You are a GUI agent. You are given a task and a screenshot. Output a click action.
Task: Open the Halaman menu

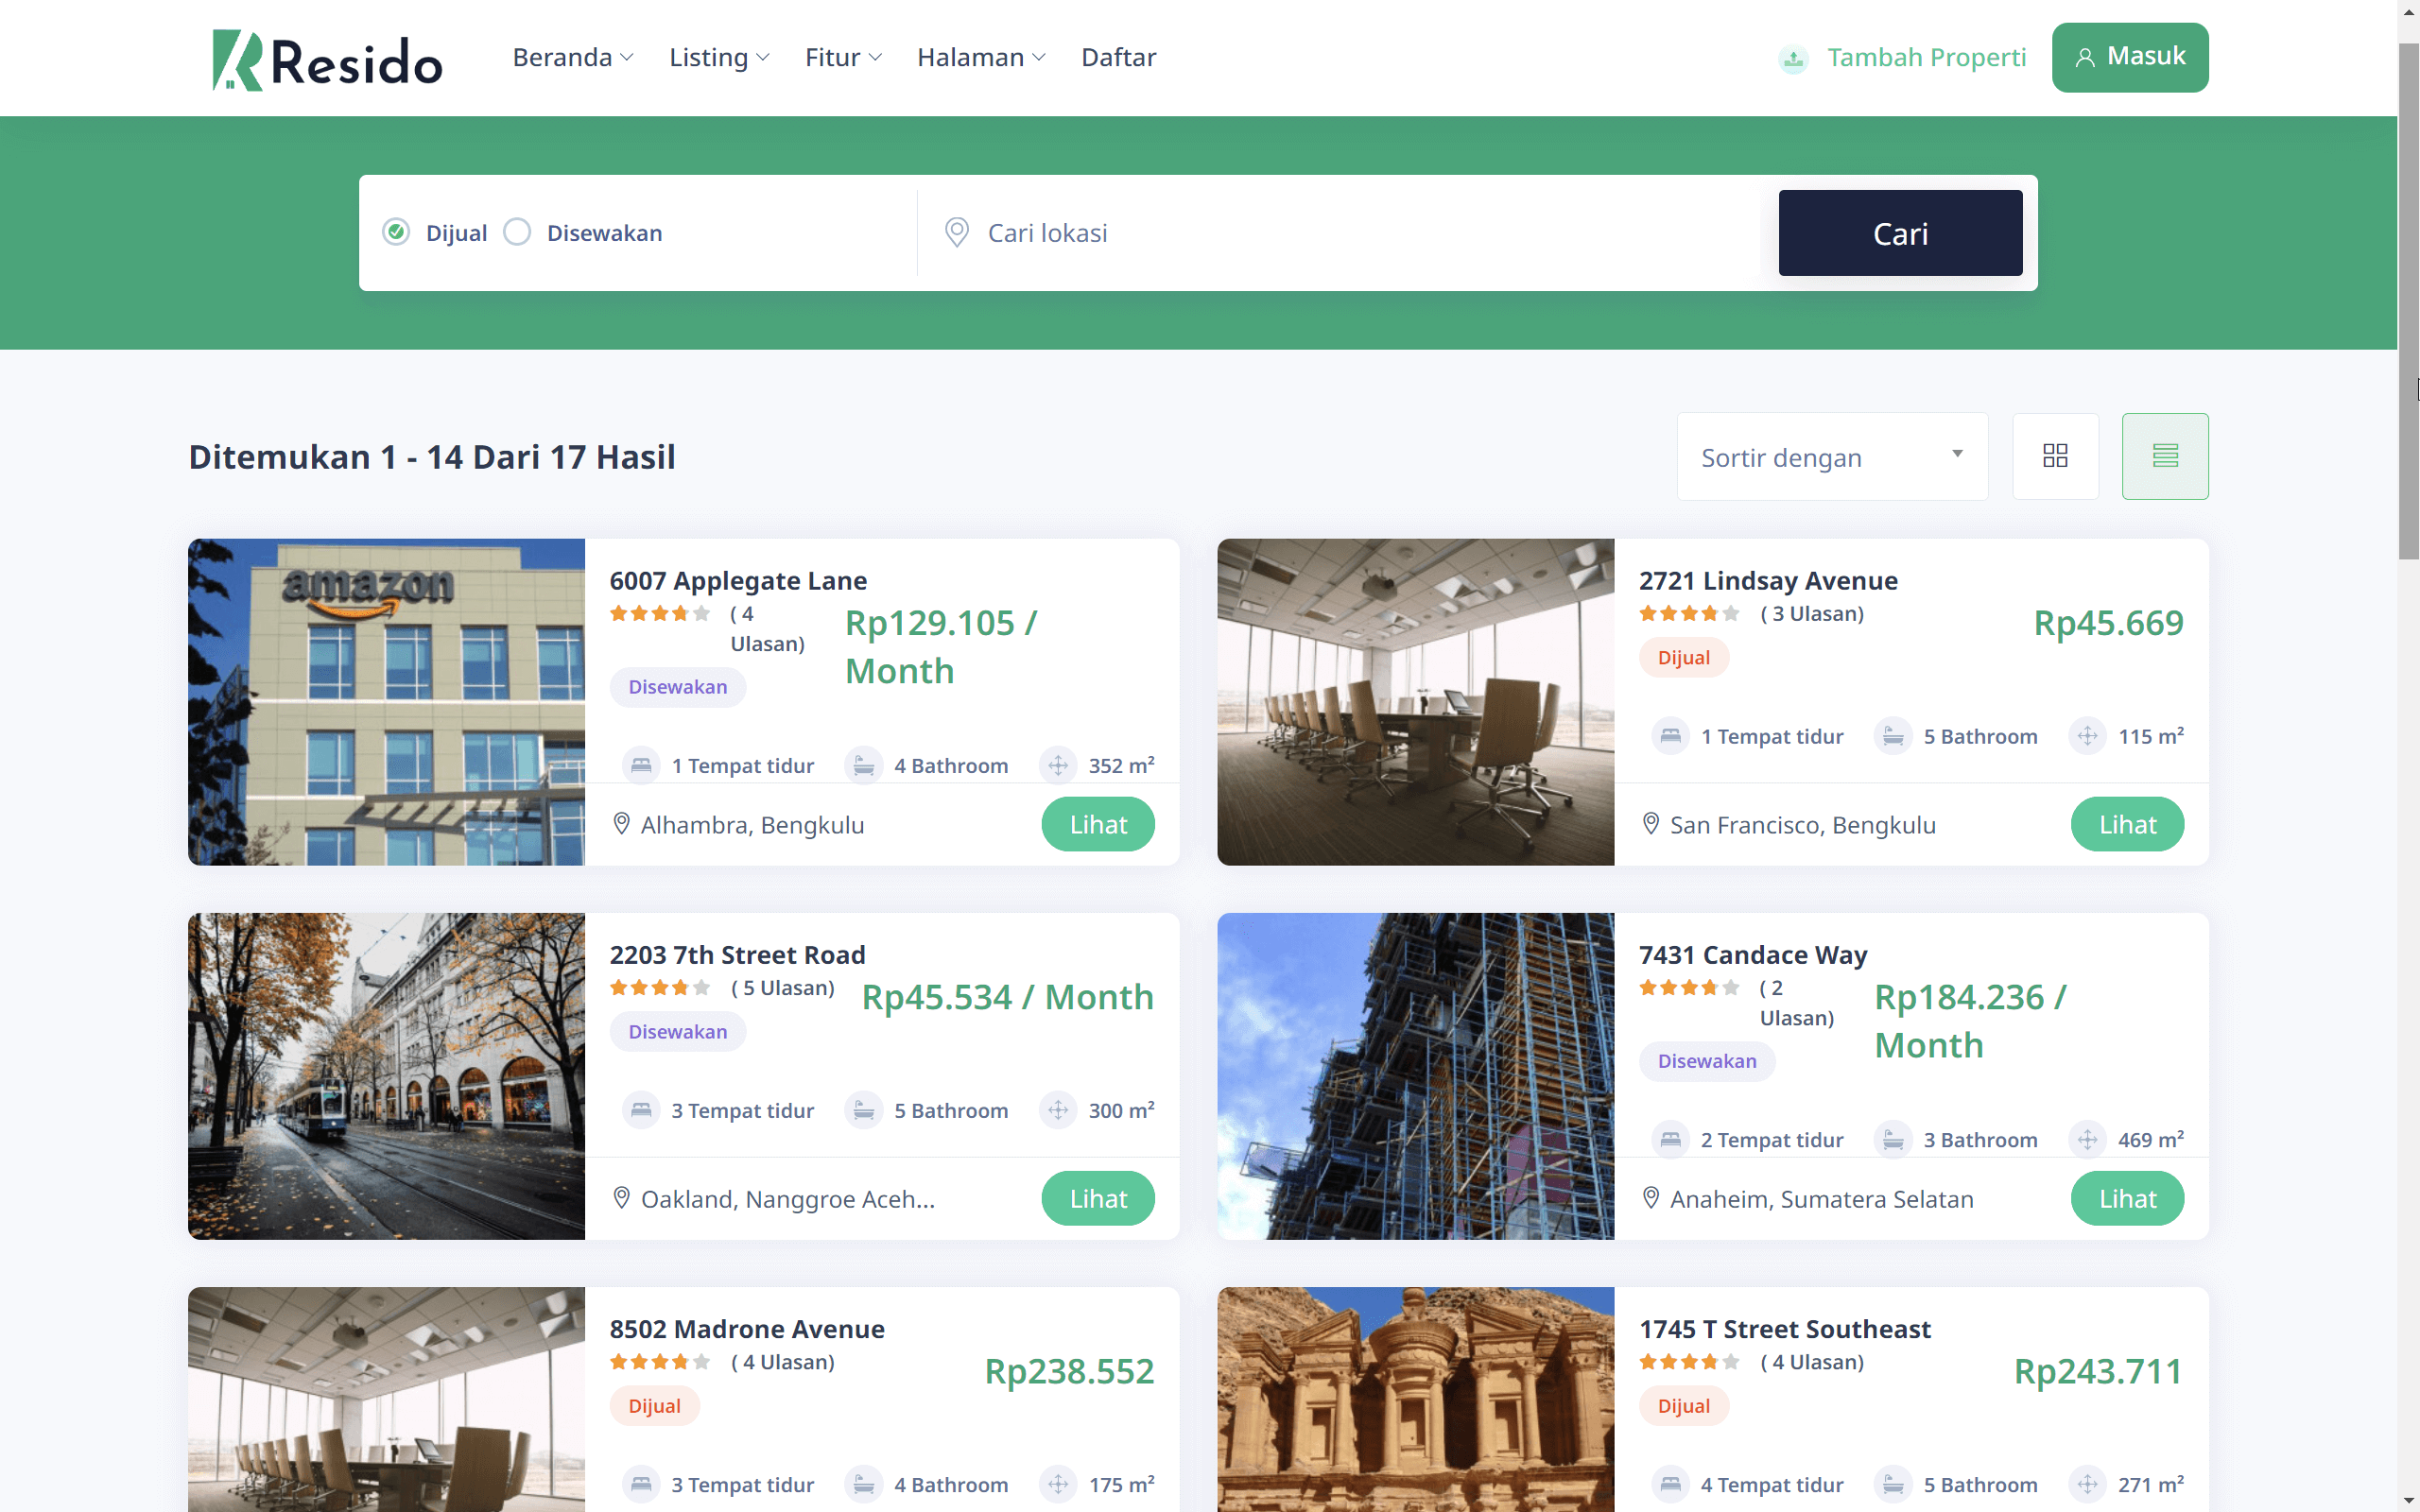(x=980, y=58)
